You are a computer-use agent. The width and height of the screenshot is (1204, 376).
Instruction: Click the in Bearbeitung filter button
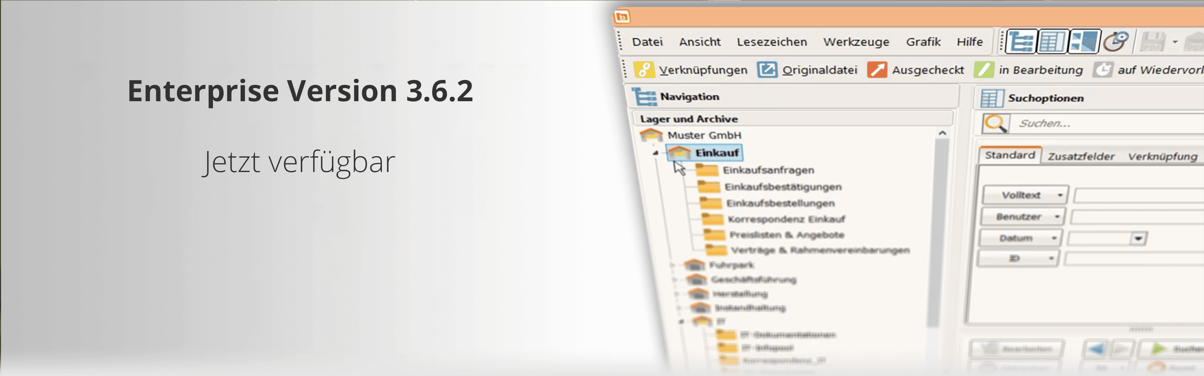(x=1028, y=70)
